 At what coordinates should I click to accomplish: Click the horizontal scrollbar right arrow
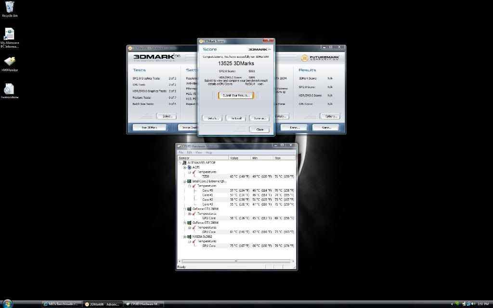[293, 261]
